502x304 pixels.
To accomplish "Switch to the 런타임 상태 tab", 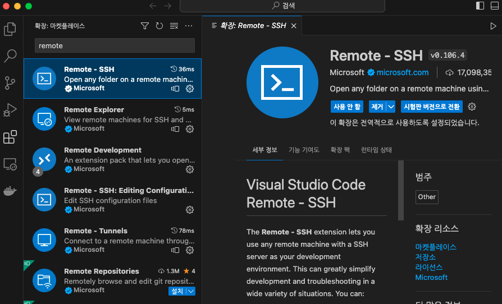I will [x=376, y=150].
